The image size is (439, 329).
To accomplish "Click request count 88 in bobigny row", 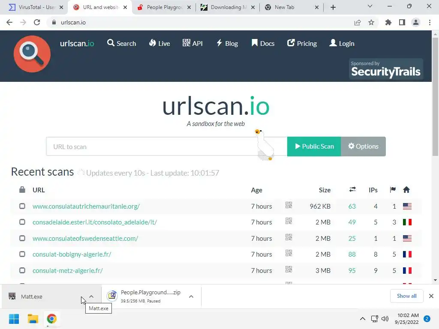I will 352,254.
